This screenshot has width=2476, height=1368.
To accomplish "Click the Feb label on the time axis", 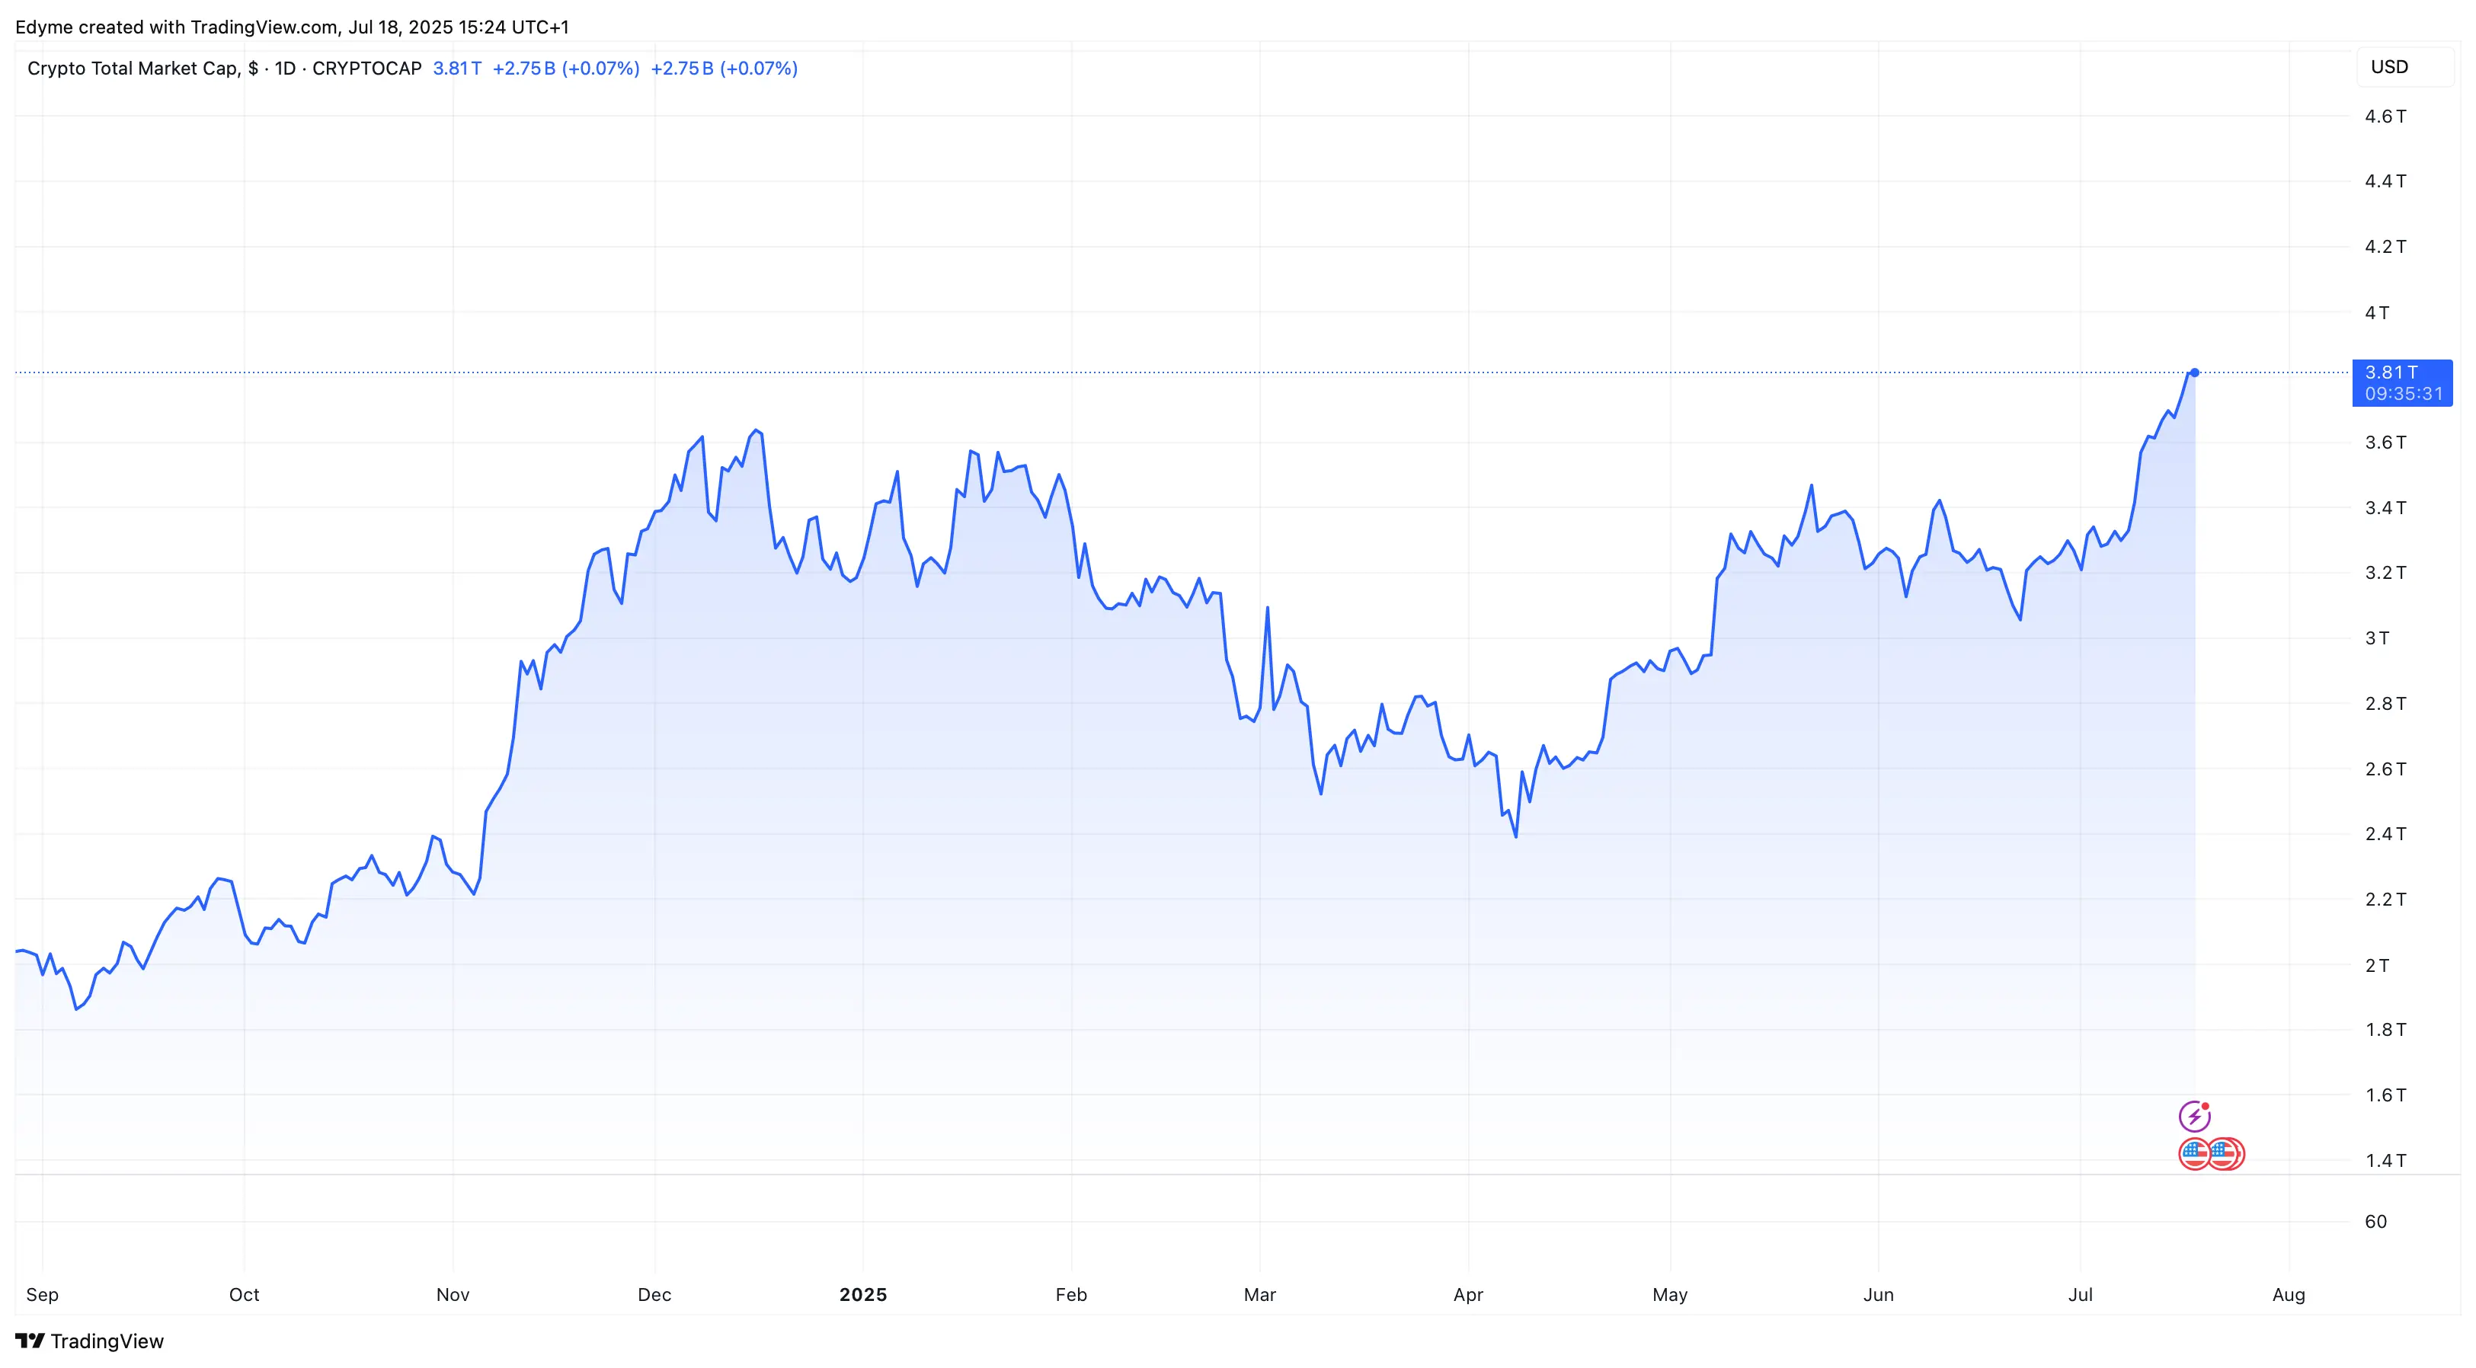I will tap(1072, 1295).
